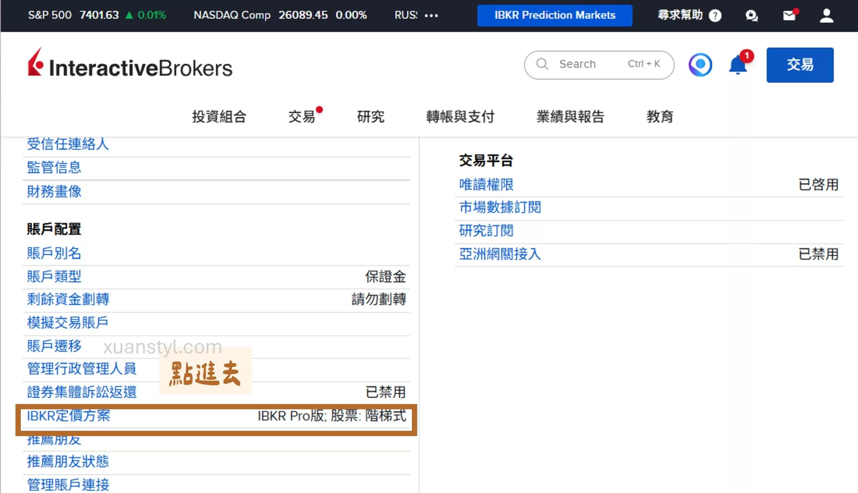Viewport: 858px width, 493px height.
Task: Click the S&P 500 ticker quote
Action: click(97, 15)
